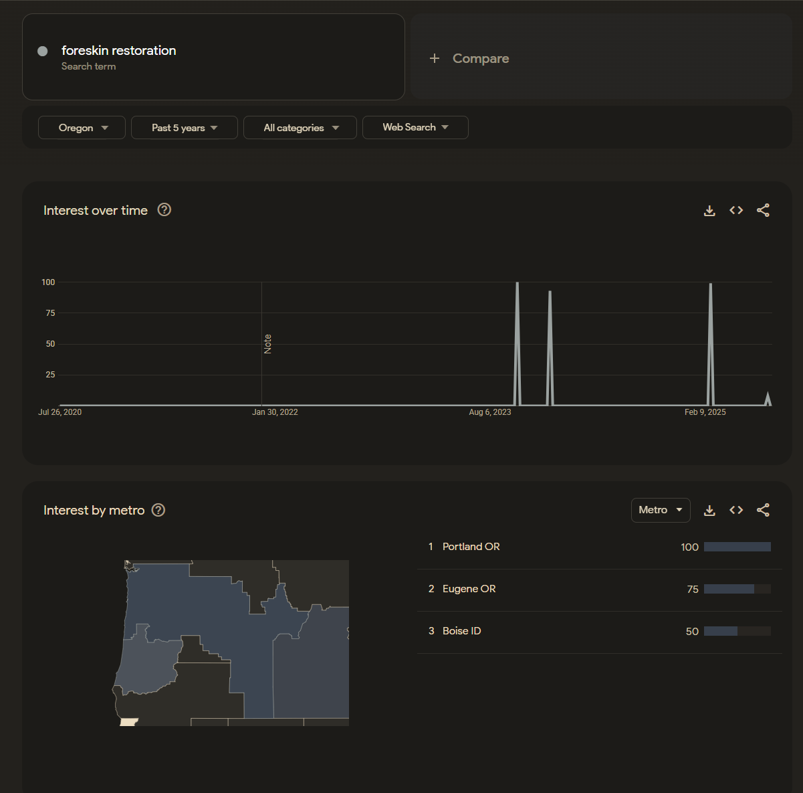
Task: Open help for Interest over time
Action: click(x=164, y=209)
